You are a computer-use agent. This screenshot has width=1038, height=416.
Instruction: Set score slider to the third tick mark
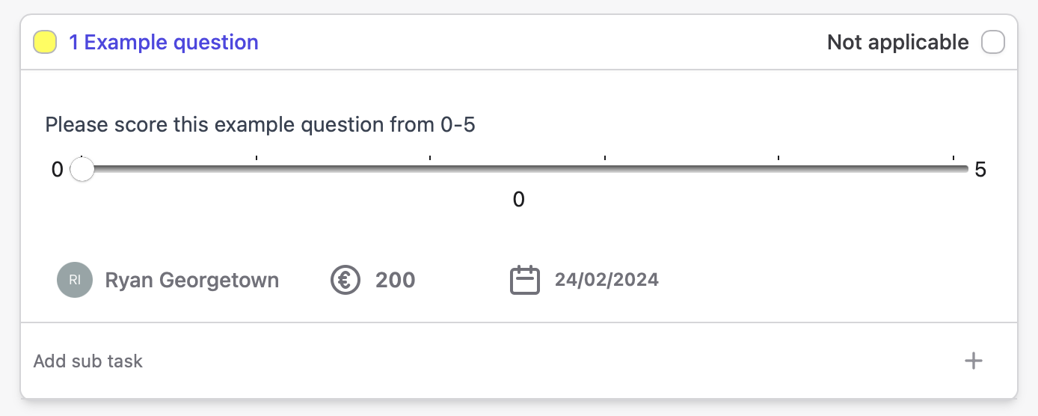[431, 170]
